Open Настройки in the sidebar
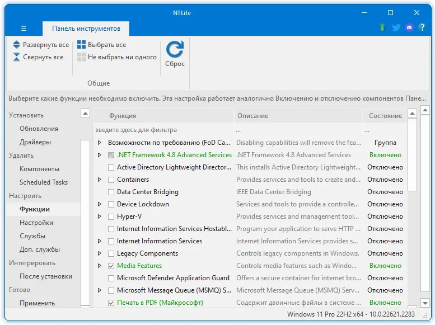Viewport: 435px width, 325px height. tap(36, 223)
